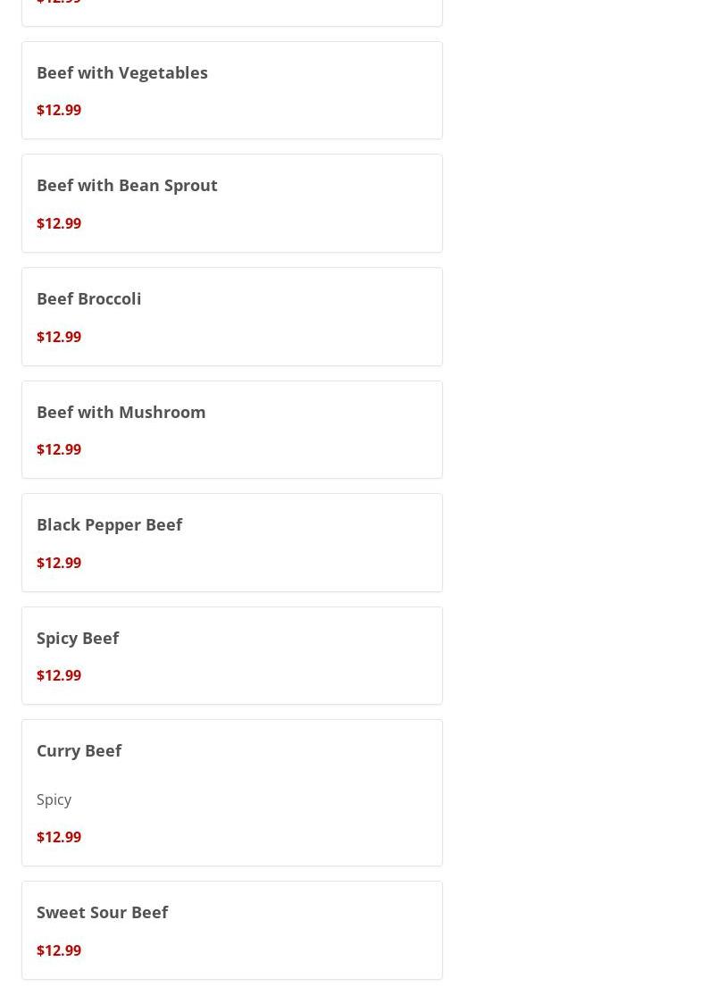Screen dimensions: 701x987
Task: Click the "Spicy" description under Curry Beef
Action: pyautogui.click(x=54, y=799)
